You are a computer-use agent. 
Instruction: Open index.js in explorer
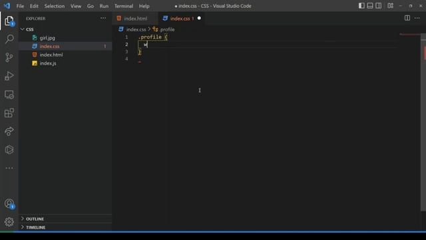[48, 63]
